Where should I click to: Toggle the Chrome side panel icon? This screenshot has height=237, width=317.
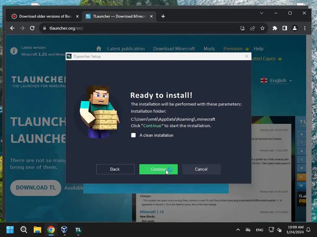click(x=285, y=28)
